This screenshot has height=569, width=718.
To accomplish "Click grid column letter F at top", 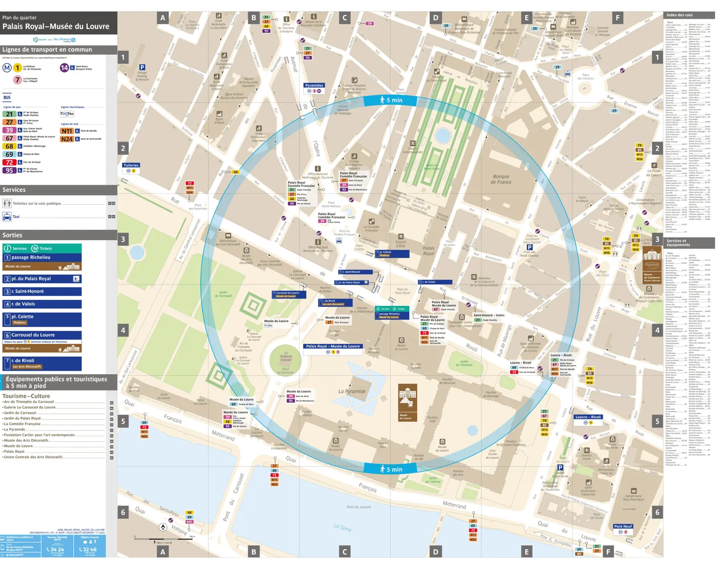I will pos(617,18).
